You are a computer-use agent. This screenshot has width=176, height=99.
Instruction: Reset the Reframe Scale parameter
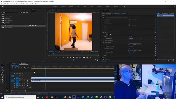pos(156,54)
